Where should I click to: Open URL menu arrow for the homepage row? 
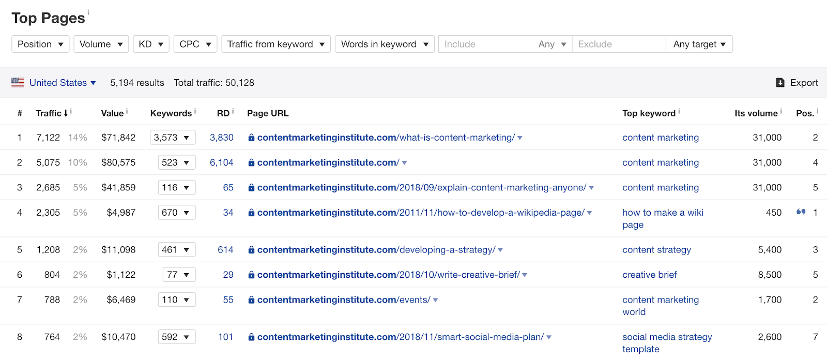(x=405, y=163)
